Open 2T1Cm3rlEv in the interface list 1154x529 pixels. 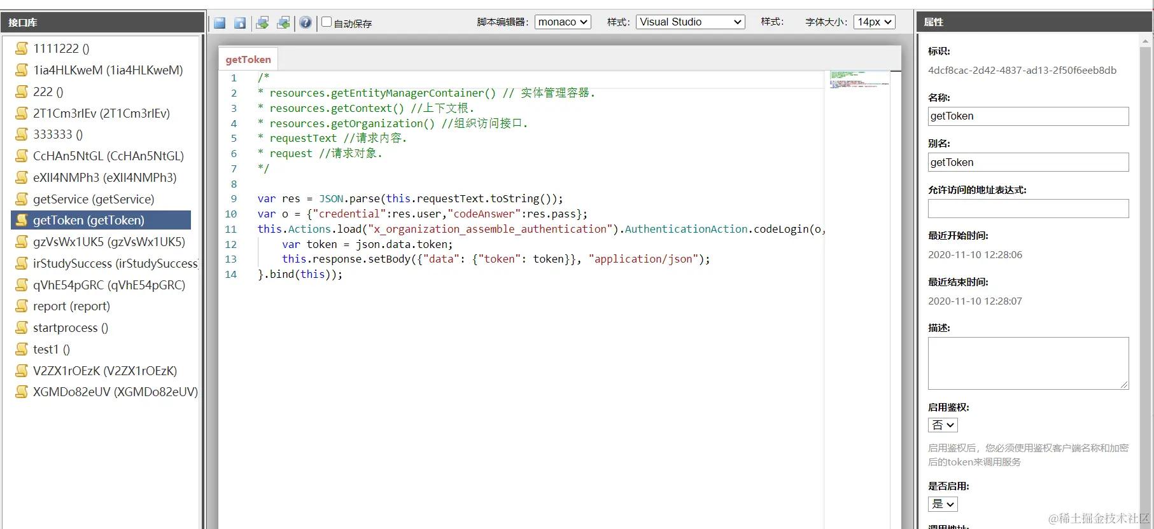(101, 113)
